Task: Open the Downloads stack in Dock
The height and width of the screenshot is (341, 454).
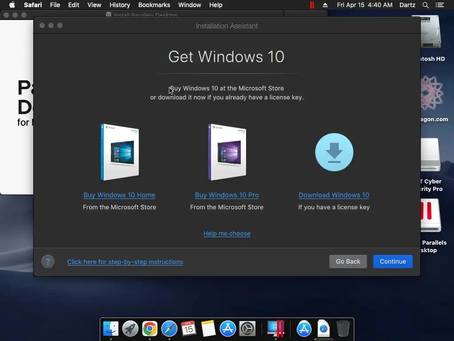Action: tap(323, 328)
